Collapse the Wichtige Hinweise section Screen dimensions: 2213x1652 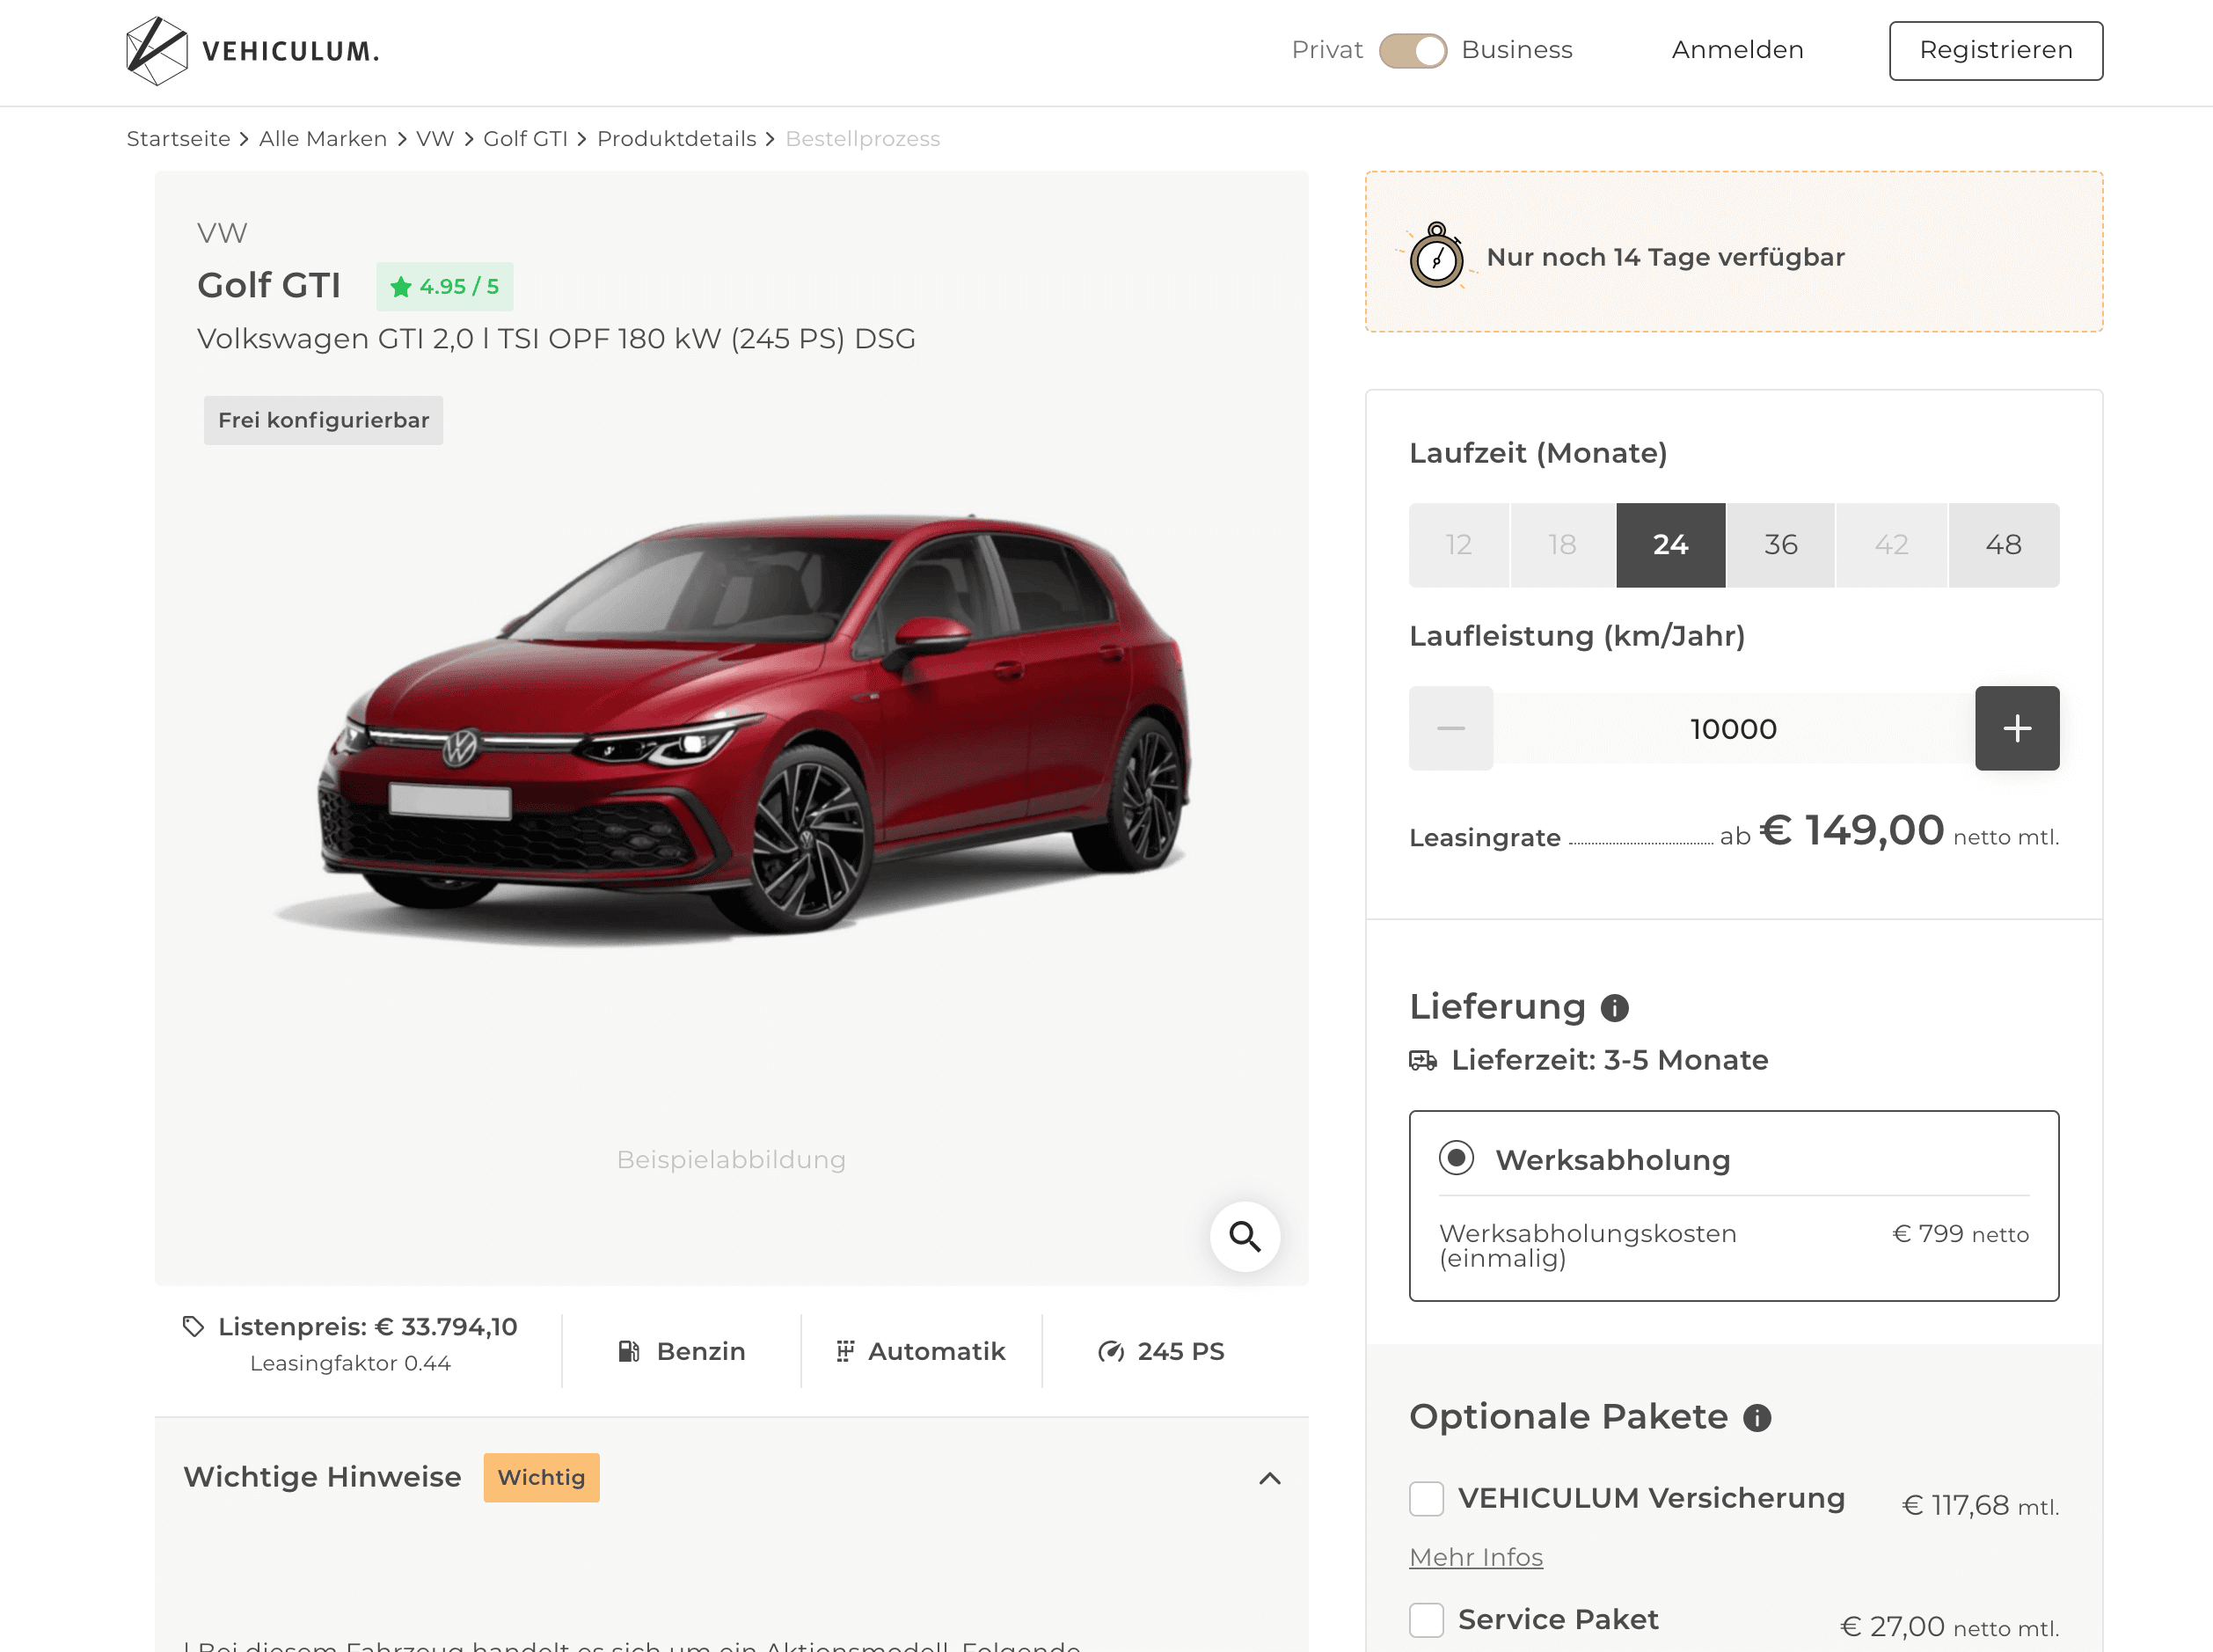[x=1268, y=1478]
